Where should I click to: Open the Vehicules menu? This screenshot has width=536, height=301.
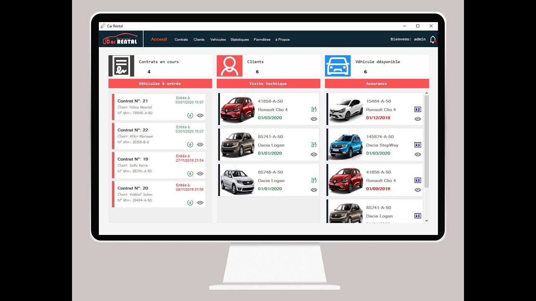coord(218,40)
